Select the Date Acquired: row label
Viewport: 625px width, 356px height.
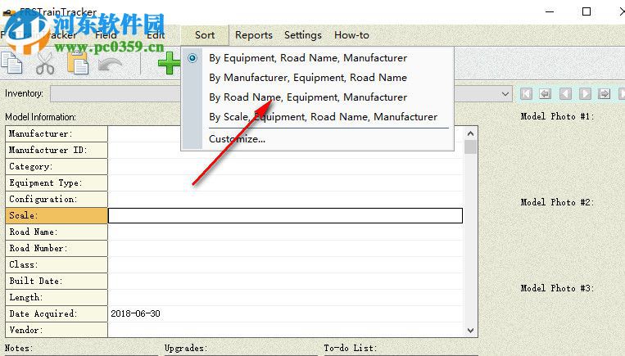[57, 313]
